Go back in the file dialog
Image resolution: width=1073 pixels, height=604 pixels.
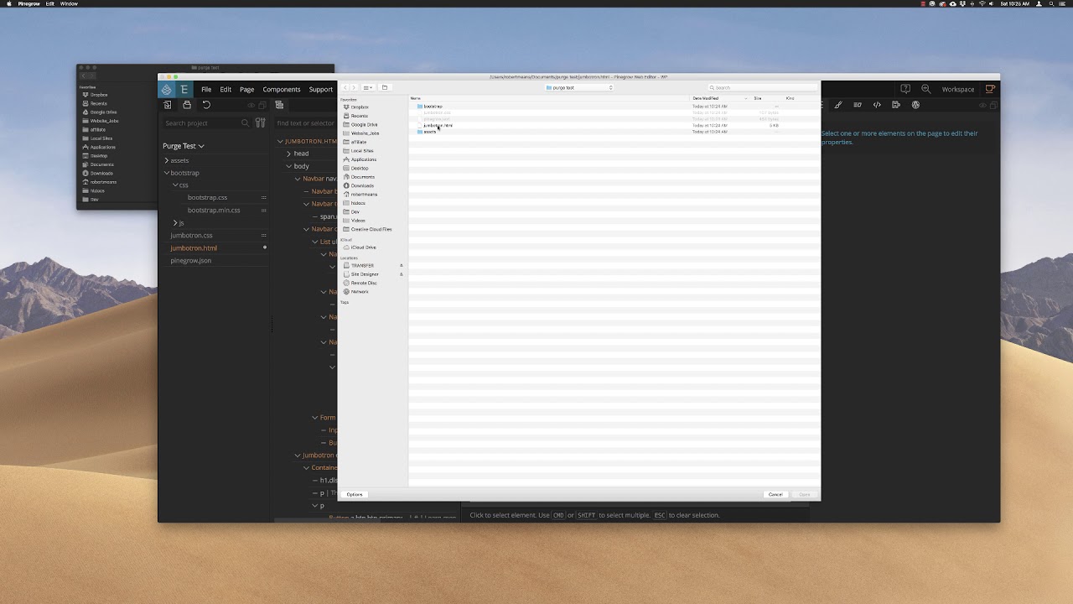tap(345, 87)
